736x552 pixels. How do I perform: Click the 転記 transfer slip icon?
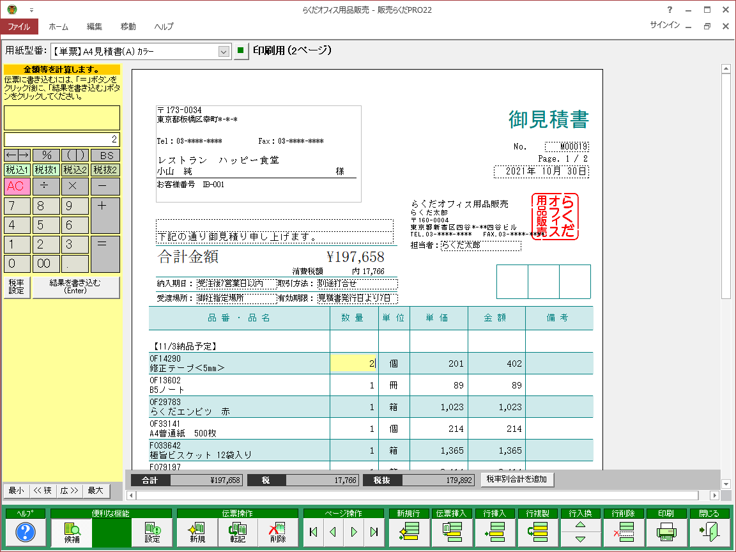point(238,532)
